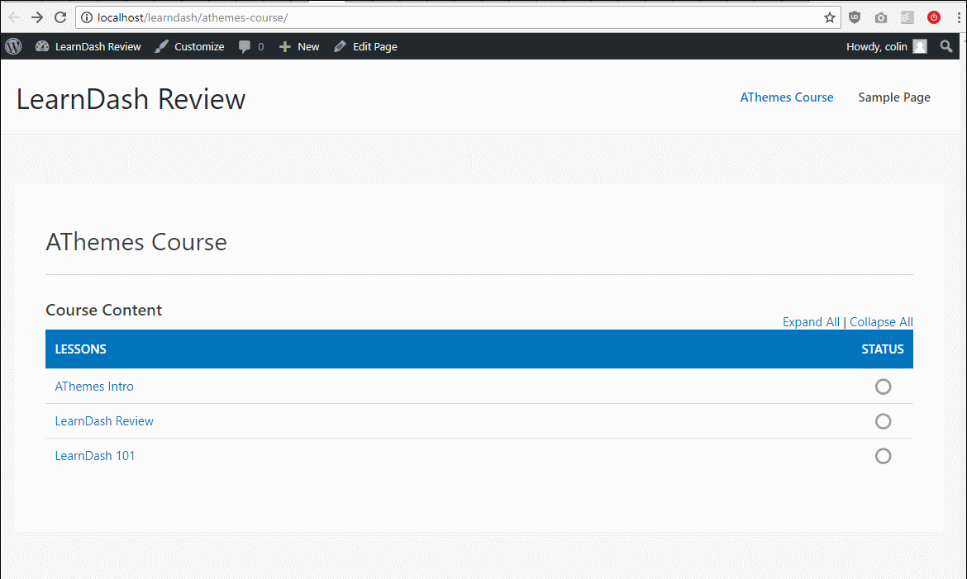
Task: Click the Customize paintbrush icon
Action: click(x=161, y=46)
